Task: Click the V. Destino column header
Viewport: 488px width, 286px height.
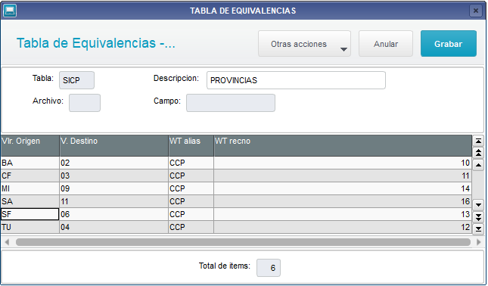Action: point(114,145)
